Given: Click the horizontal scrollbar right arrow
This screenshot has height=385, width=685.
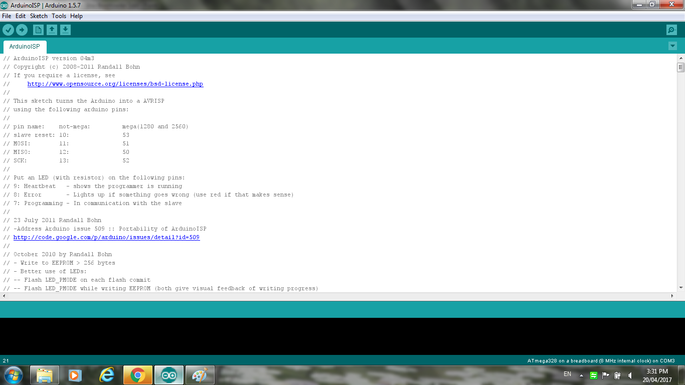Looking at the screenshot, I should [x=672, y=296].
